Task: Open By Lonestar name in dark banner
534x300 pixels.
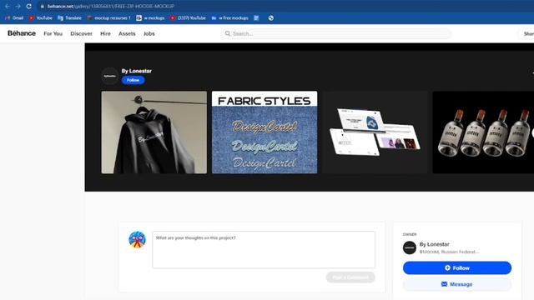Action: tap(137, 71)
